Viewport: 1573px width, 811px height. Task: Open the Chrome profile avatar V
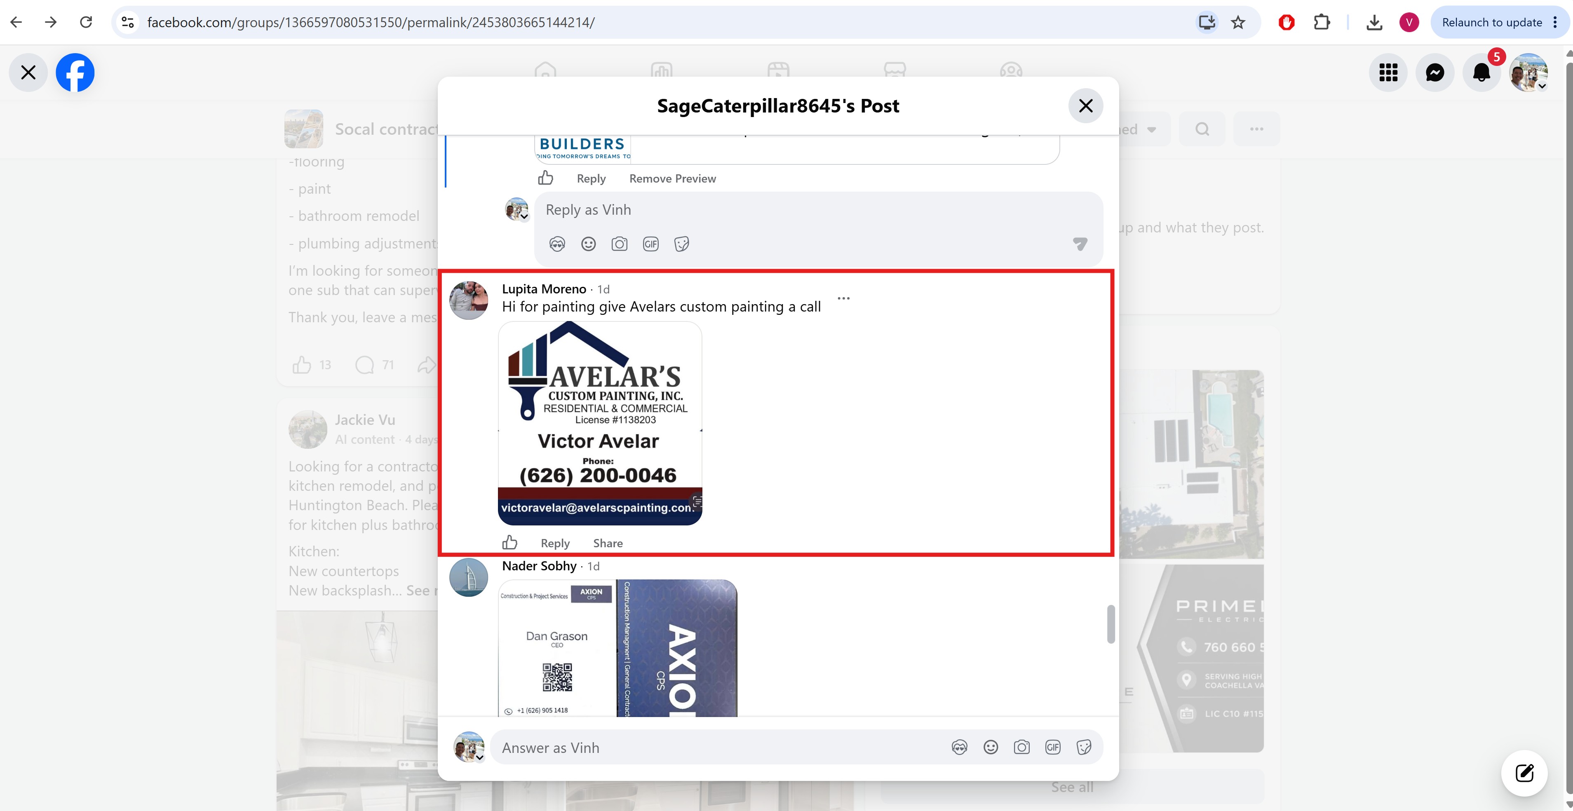1409,23
